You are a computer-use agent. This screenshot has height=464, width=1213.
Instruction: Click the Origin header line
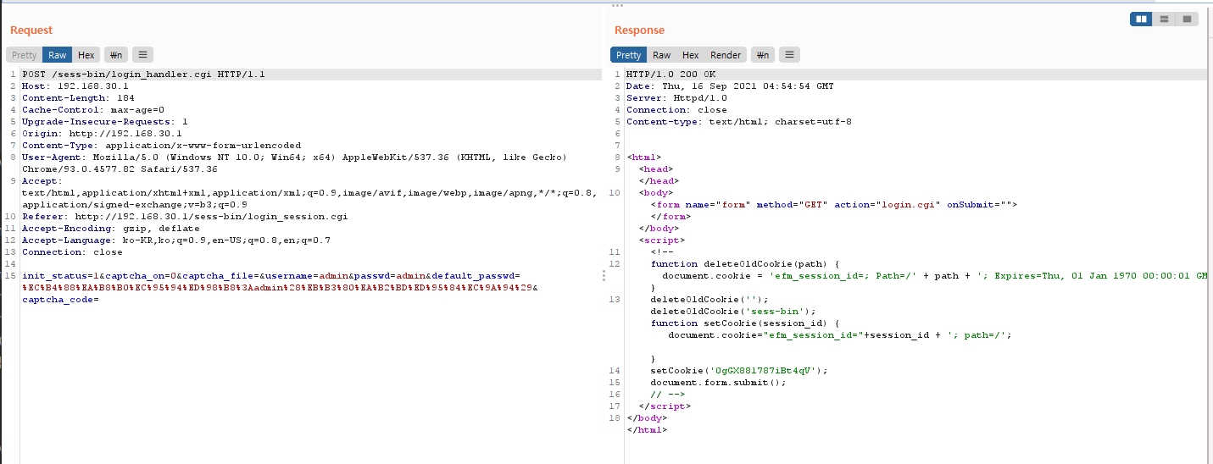pyautogui.click(x=103, y=134)
